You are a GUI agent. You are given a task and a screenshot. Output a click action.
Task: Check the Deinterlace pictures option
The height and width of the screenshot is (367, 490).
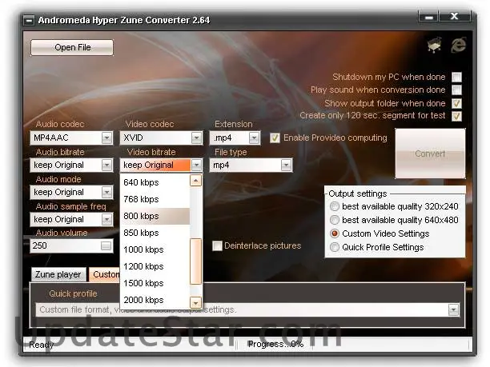(217, 246)
